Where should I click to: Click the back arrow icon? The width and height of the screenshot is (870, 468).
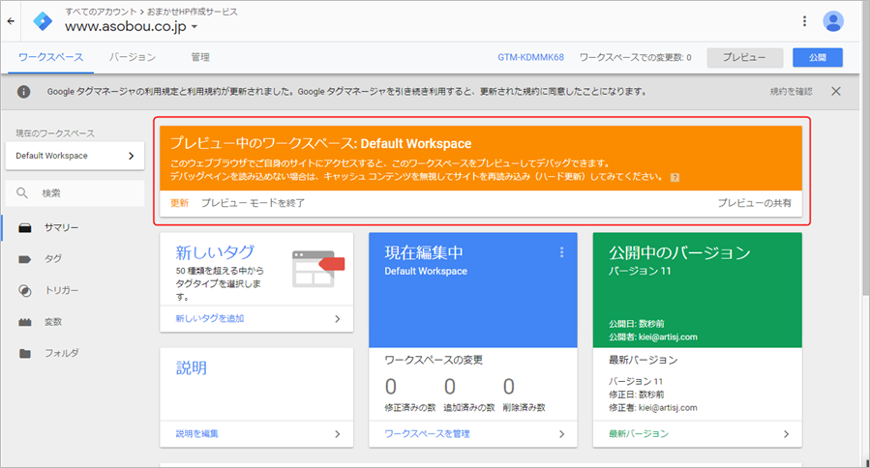[x=11, y=21]
